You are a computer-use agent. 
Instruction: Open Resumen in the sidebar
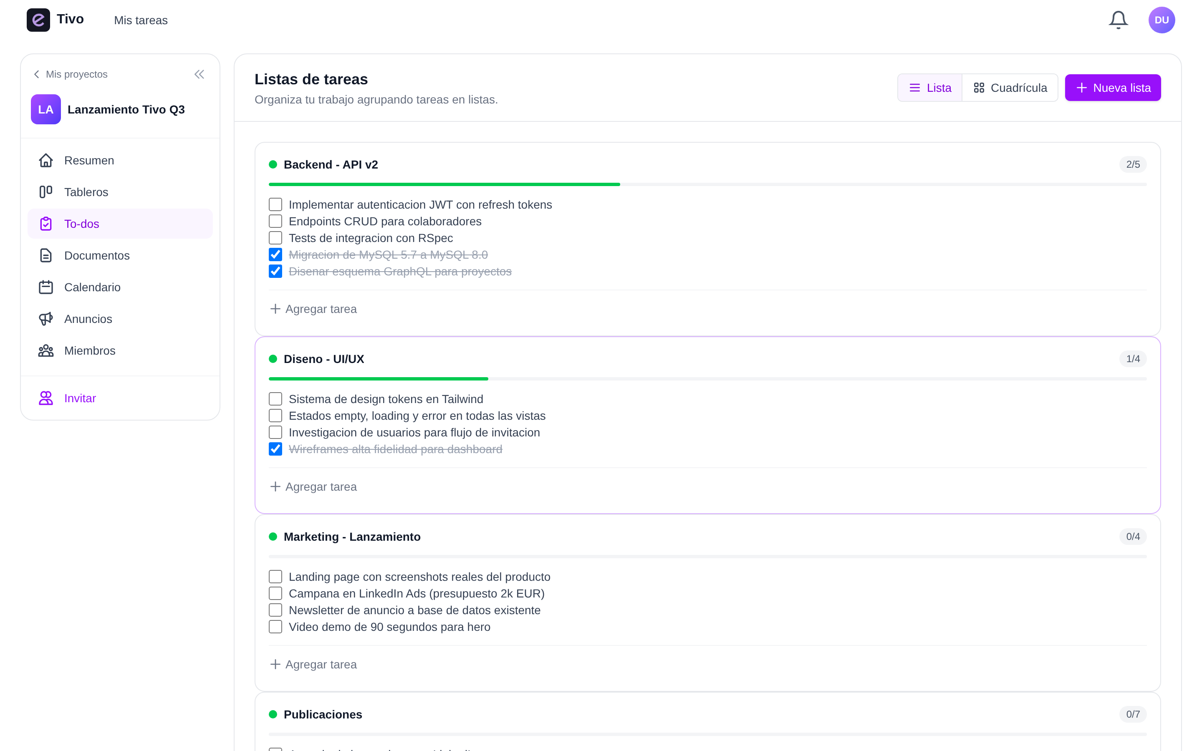(120, 161)
